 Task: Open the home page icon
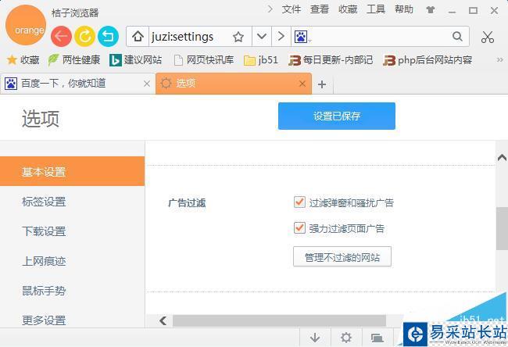[x=138, y=36]
